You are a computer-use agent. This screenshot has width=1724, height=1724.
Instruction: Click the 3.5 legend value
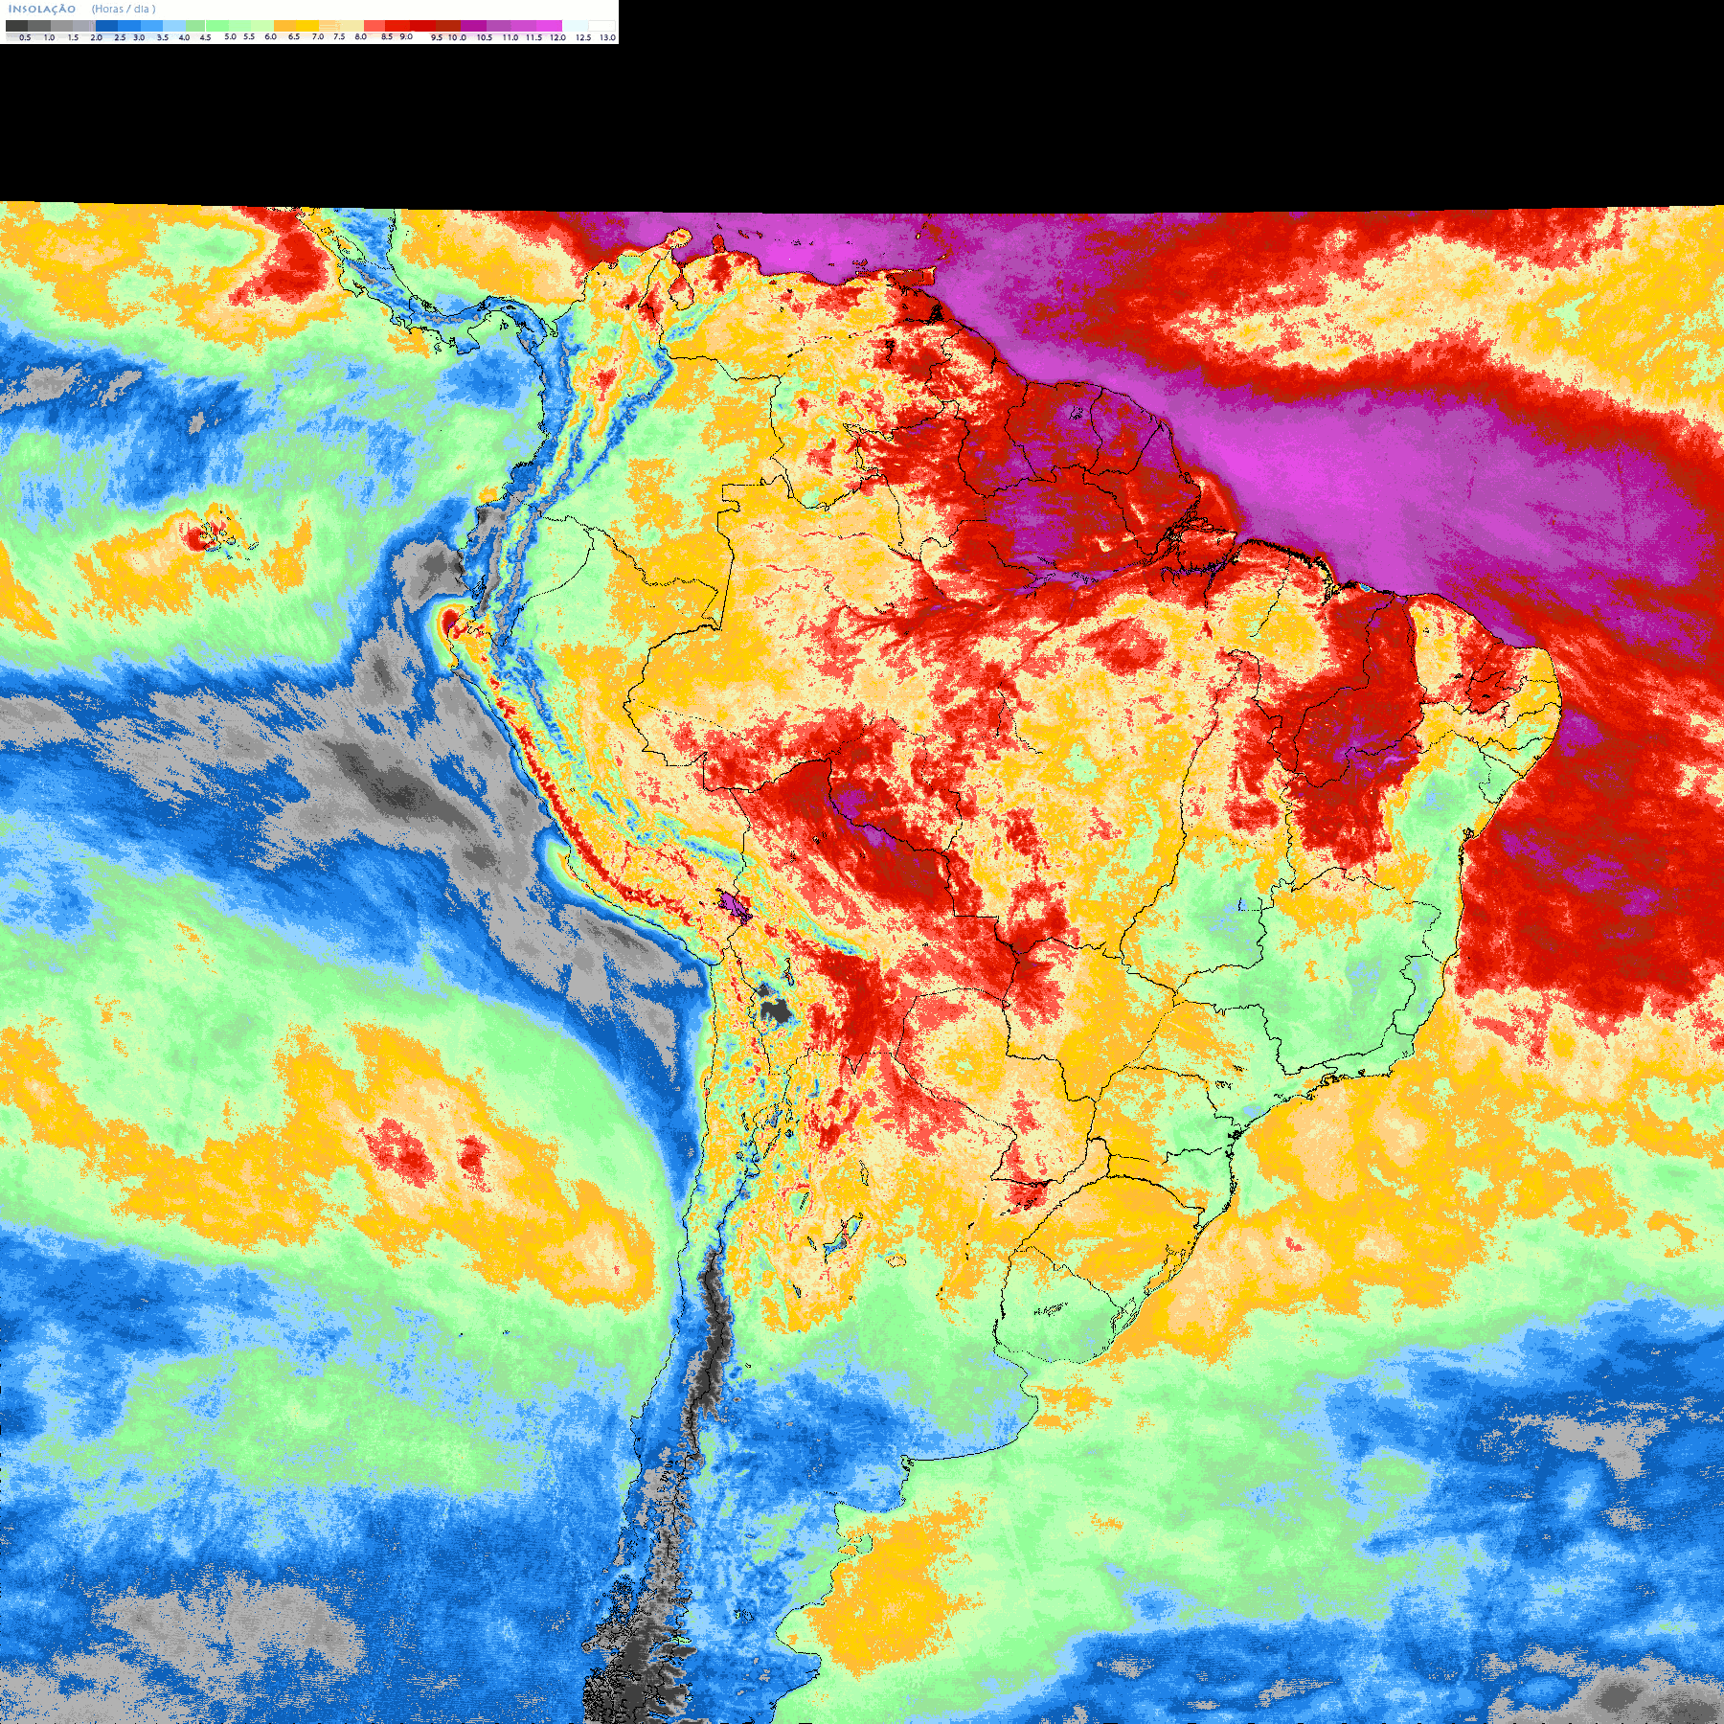pyautogui.click(x=163, y=37)
